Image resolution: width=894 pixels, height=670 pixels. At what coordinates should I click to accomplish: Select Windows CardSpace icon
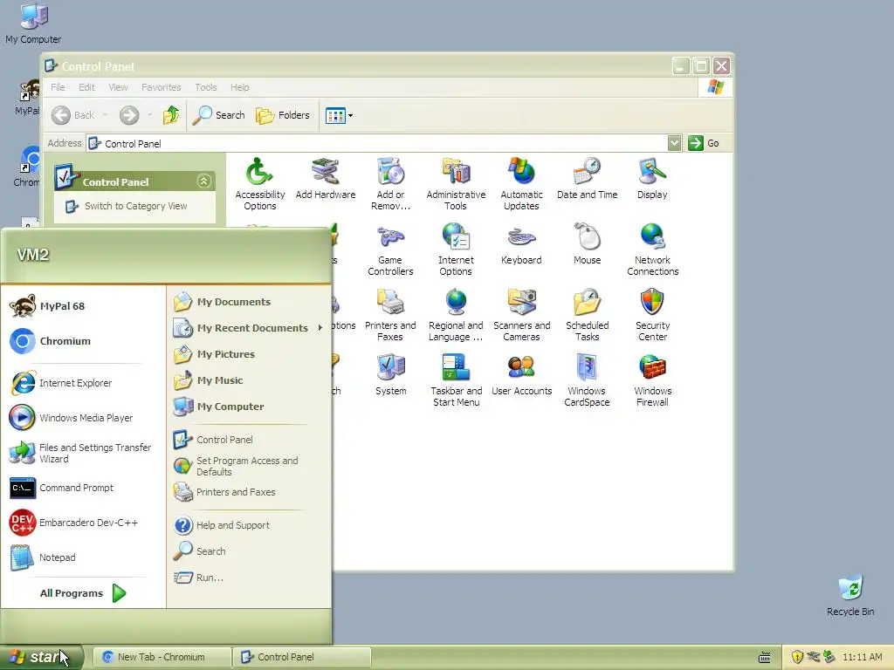click(x=588, y=380)
